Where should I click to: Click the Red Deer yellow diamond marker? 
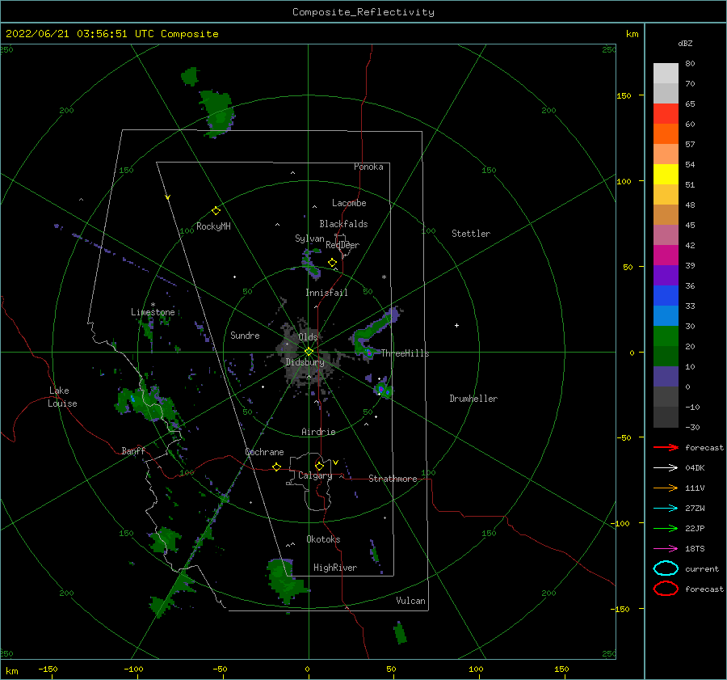(x=333, y=263)
